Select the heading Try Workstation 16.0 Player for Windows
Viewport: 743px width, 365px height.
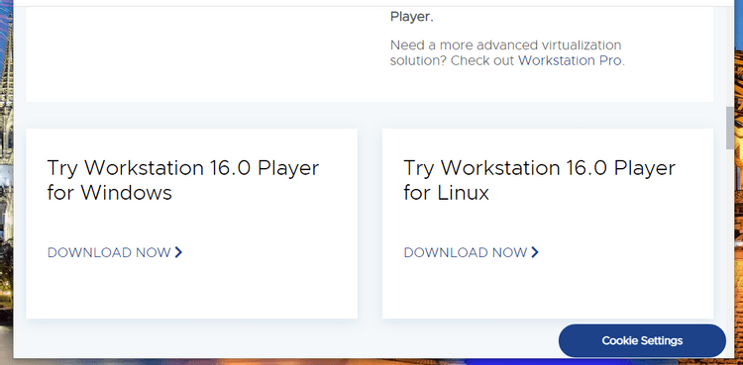pos(183,180)
